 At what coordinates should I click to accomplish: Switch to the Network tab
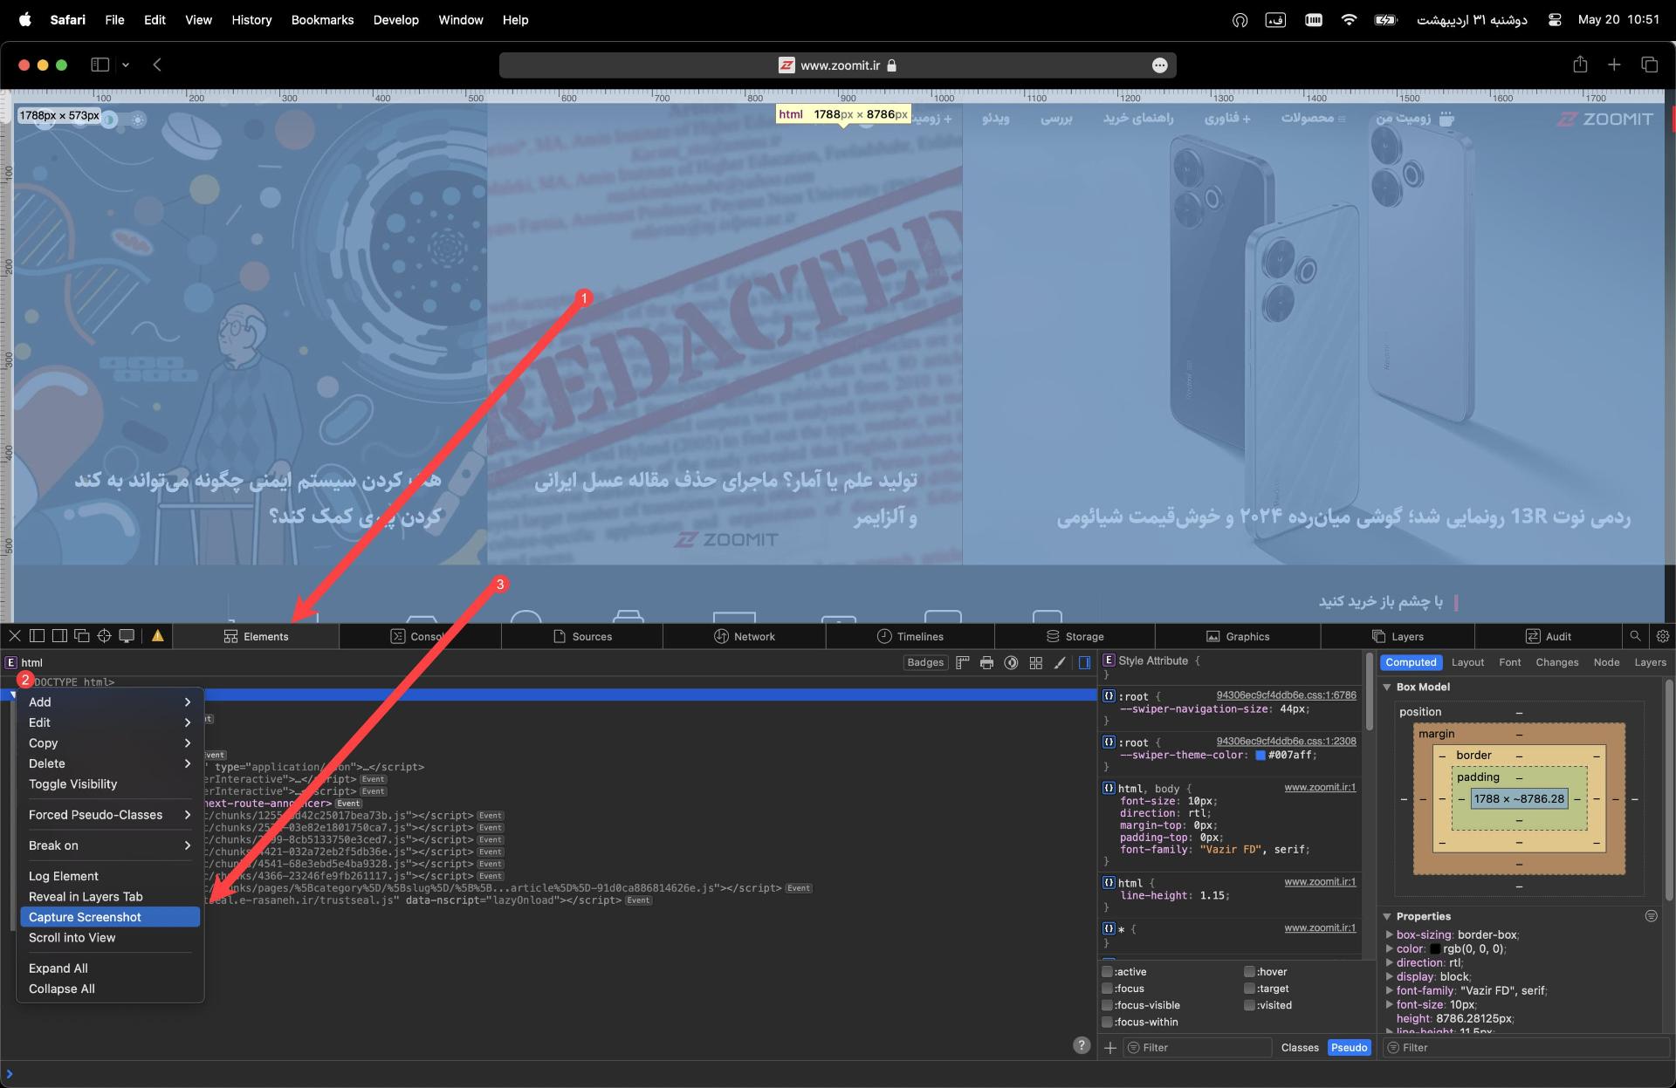[x=745, y=636]
